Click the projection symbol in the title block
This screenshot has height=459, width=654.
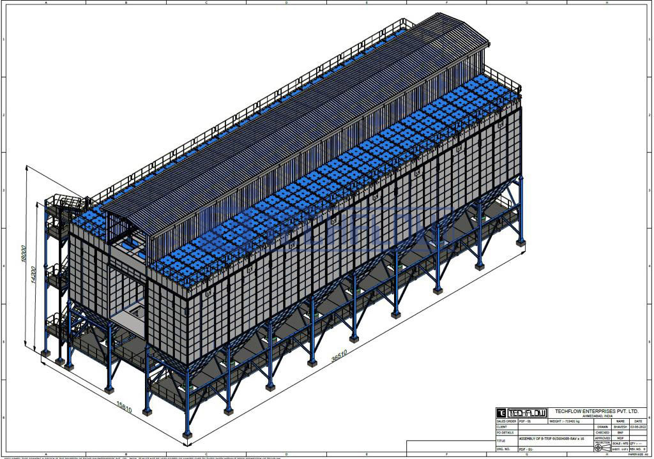(603, 448)
